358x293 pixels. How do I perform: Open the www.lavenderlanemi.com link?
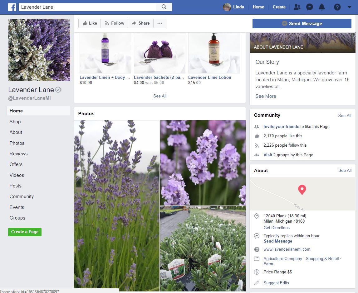tap(287, 249)
